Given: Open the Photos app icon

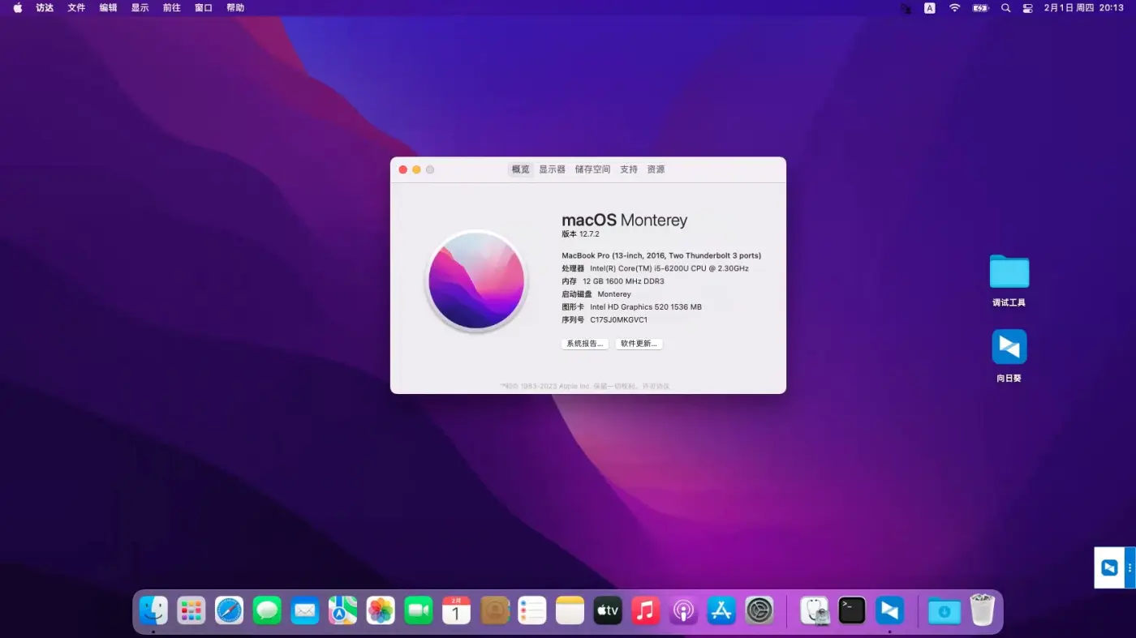Looking at the screenshot, I should click(x=381, y=610).
